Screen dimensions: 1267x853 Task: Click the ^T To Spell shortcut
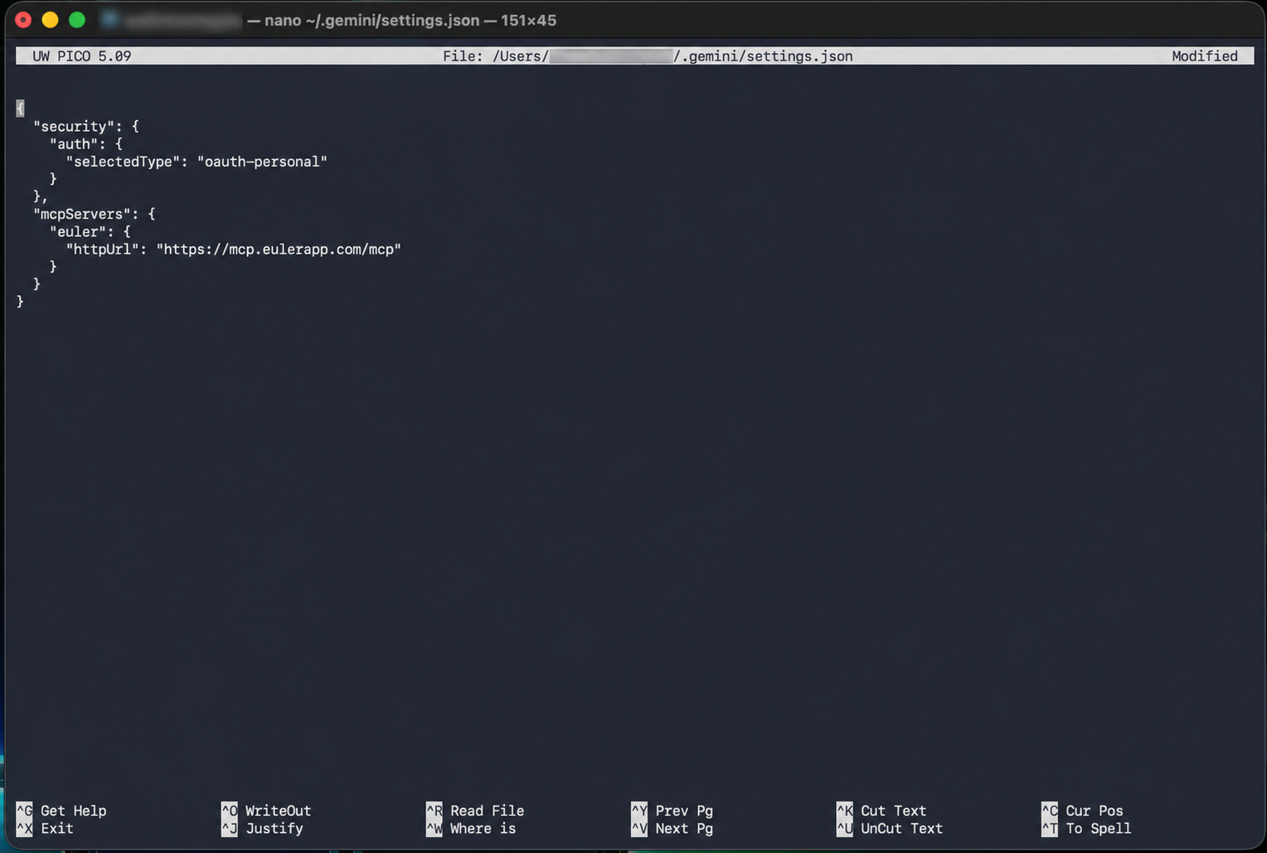[1086, 827]
